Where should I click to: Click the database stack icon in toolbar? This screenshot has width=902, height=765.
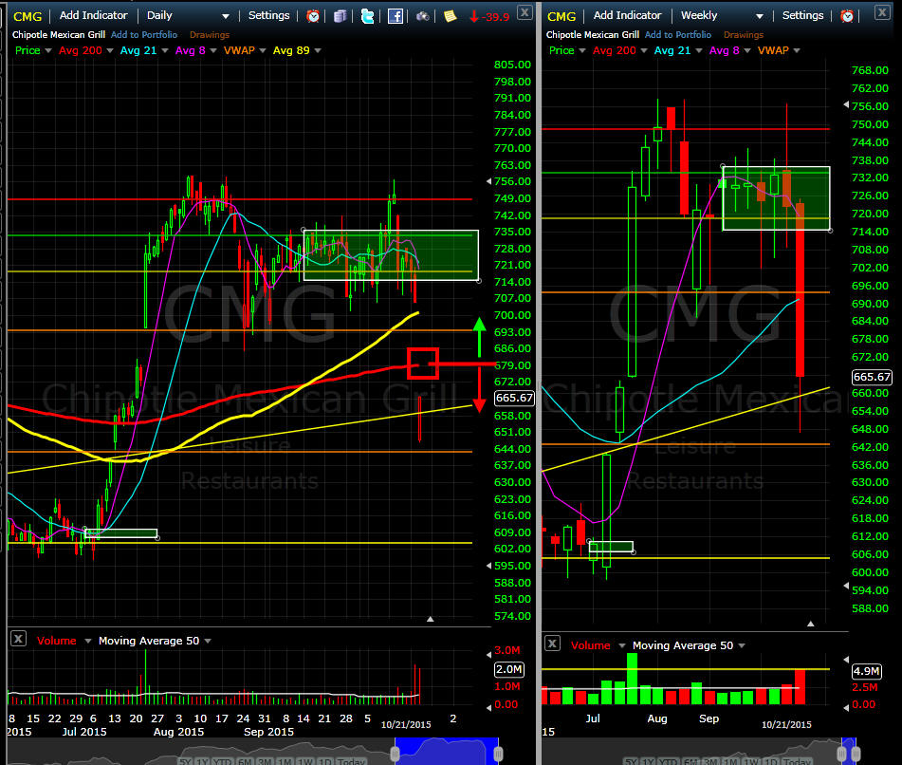pos(340,16)
